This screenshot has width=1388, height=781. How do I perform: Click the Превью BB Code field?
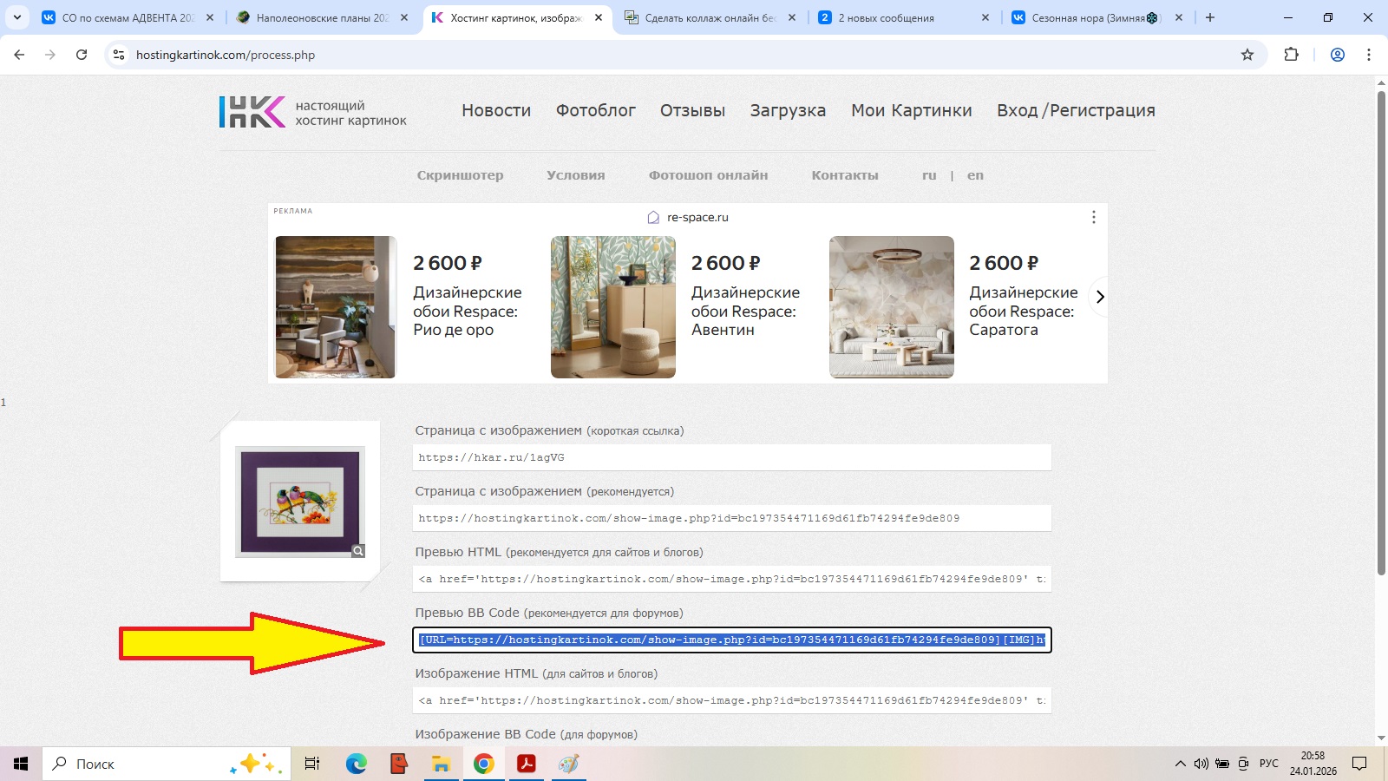coord(732,640)
